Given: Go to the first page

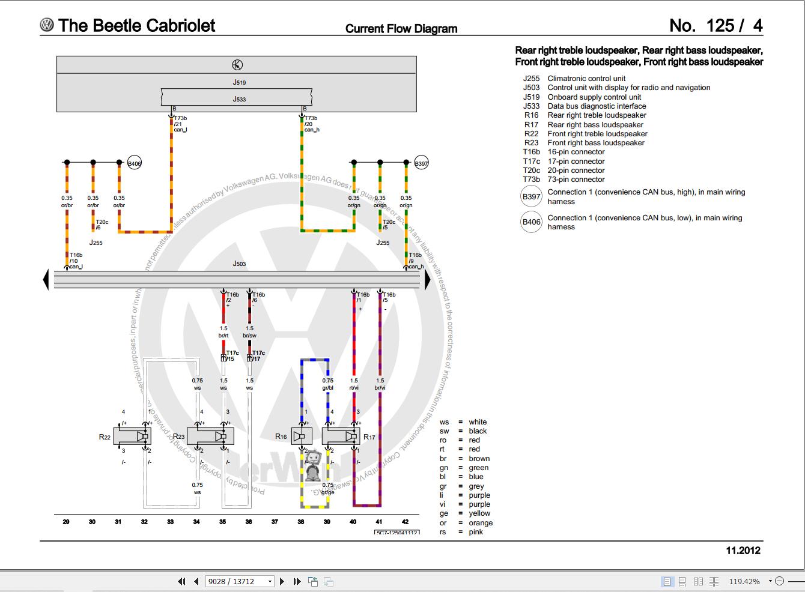Looking at the screenshot, I should [x=181, y=581].
